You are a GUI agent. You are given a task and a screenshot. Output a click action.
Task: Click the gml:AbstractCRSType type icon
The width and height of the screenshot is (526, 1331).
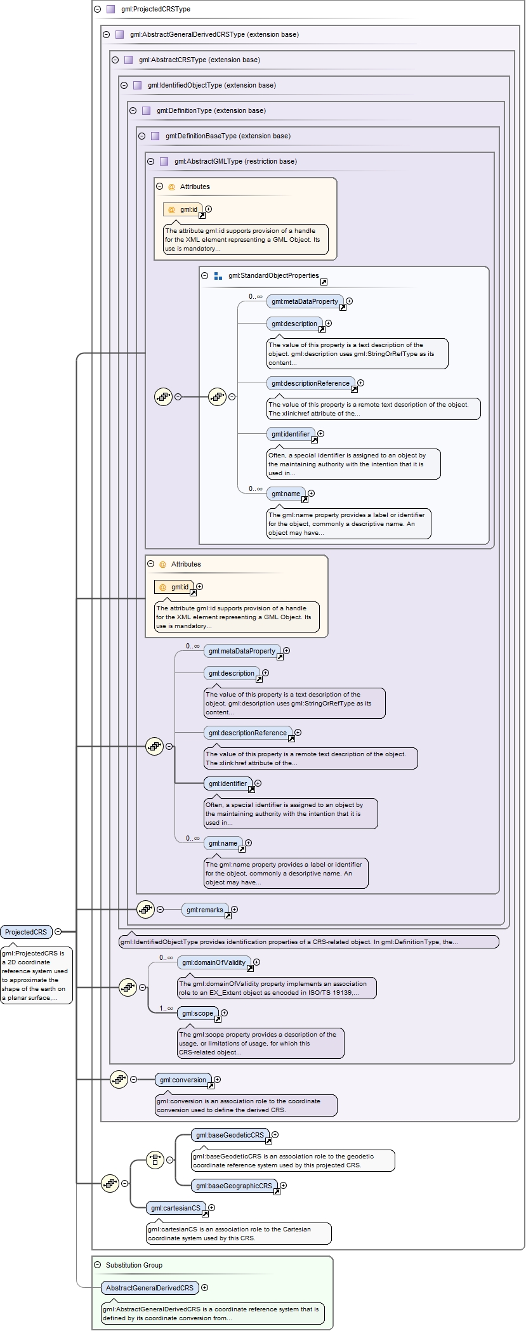pyautogui.click(x=128, y=60)
